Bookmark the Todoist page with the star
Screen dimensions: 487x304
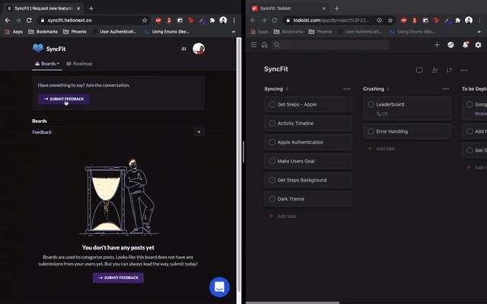click(x=390, y=21)
